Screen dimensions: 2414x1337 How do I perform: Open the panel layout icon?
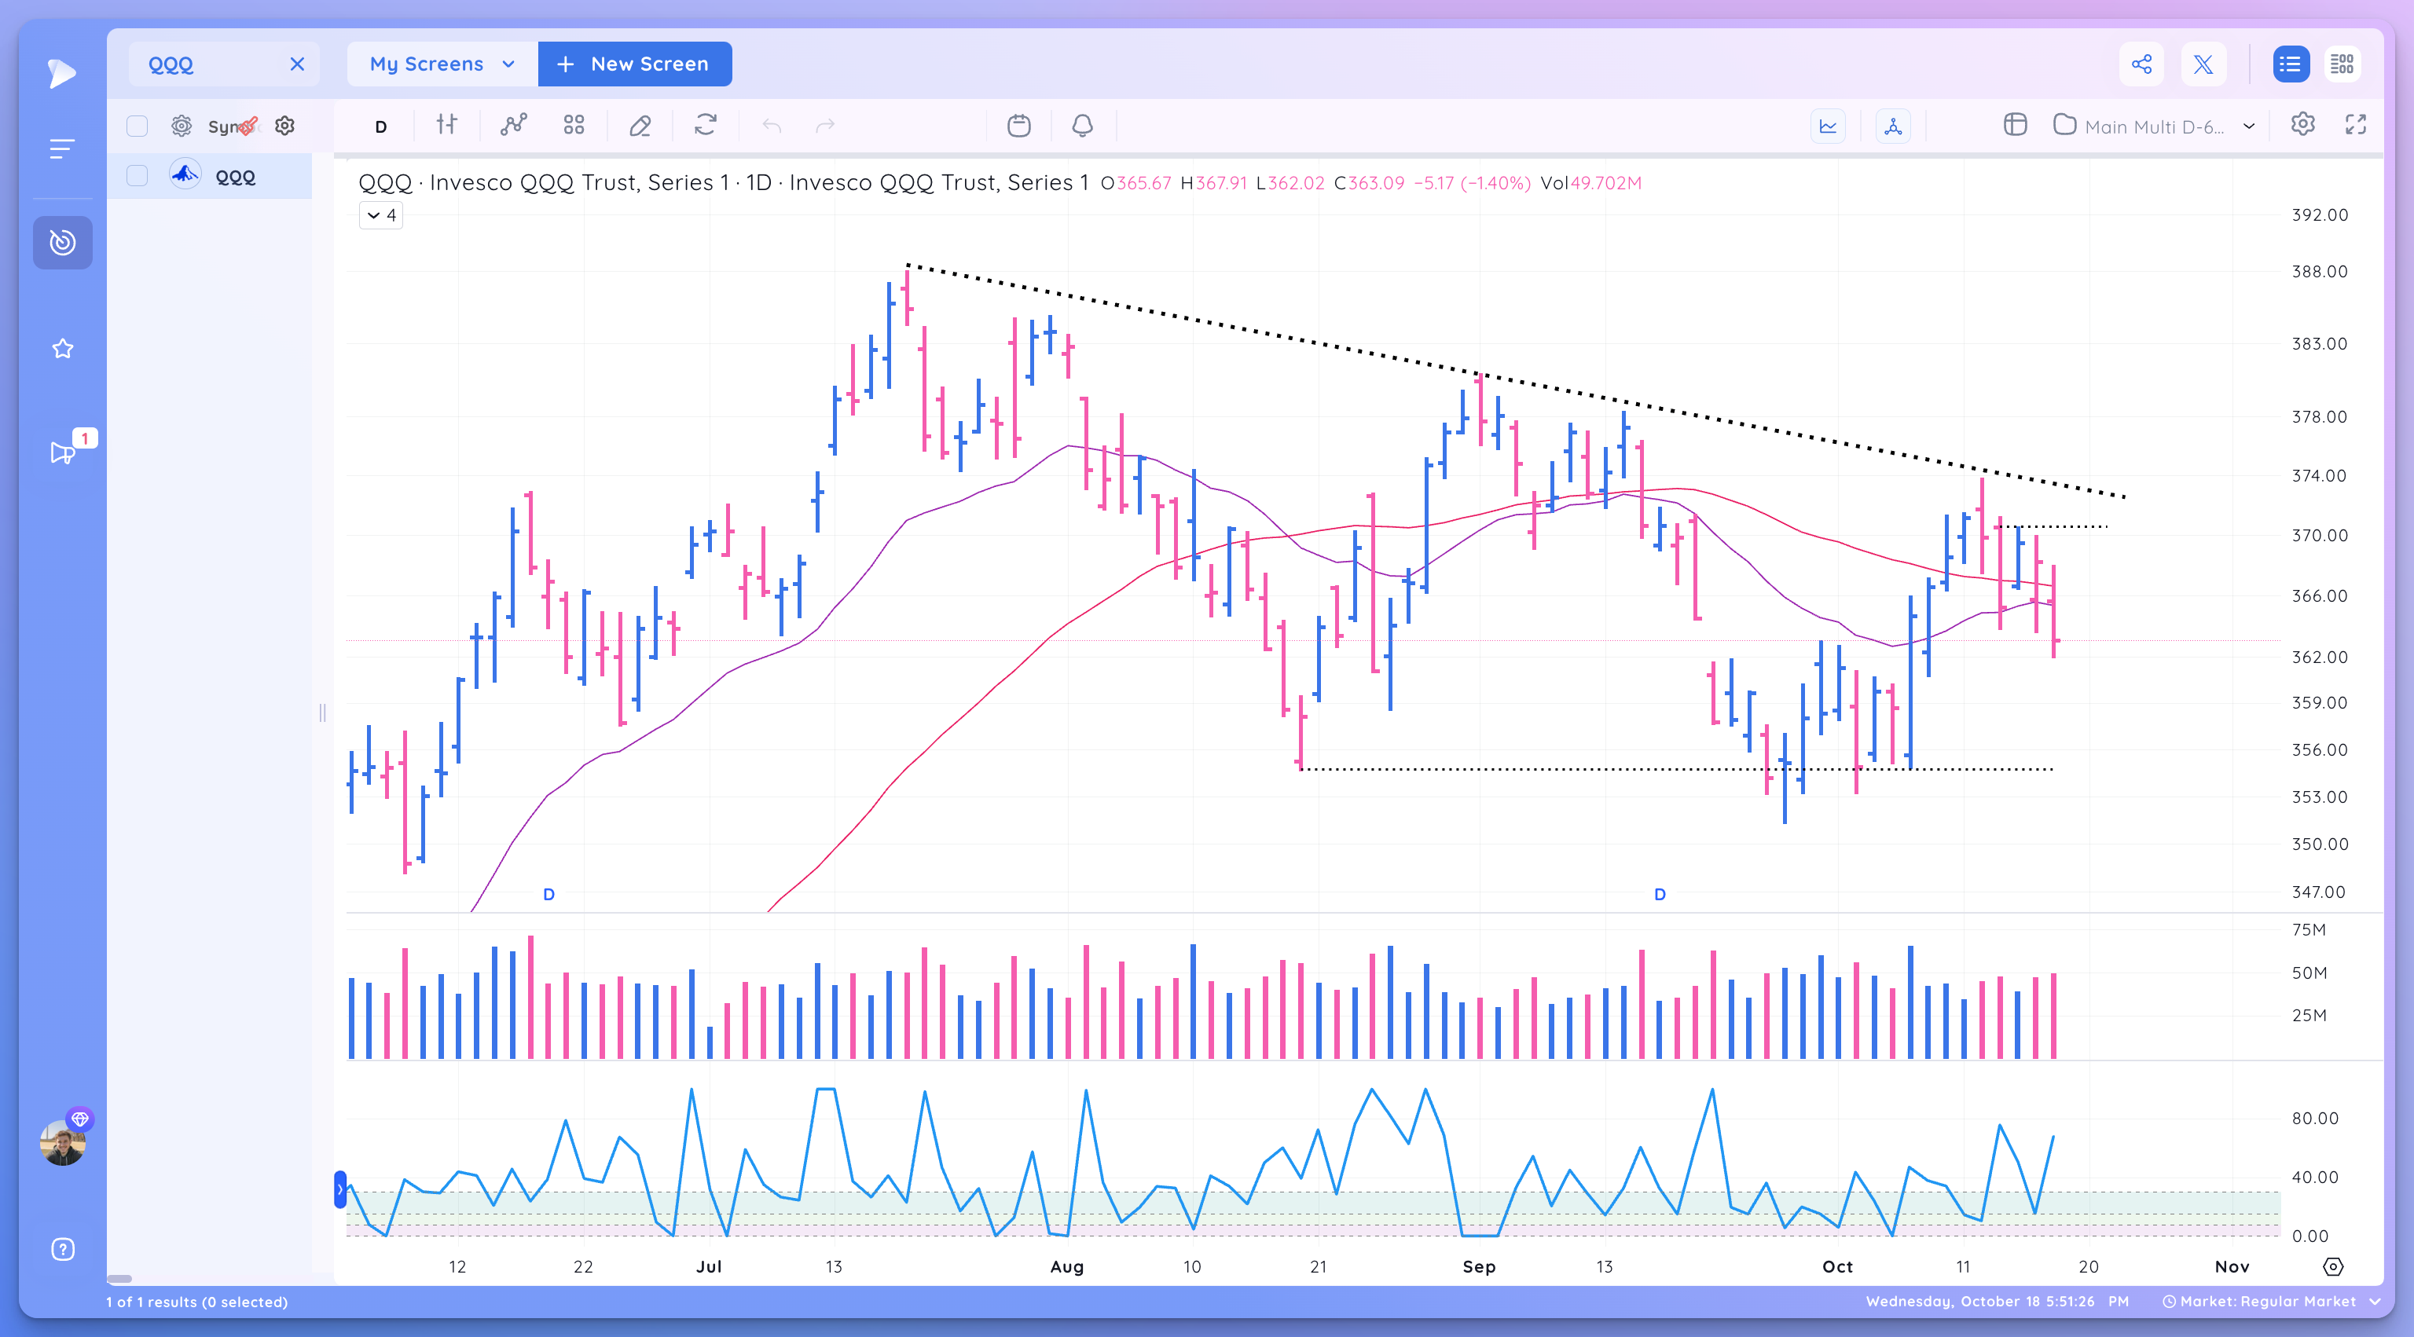point(2015,125)
